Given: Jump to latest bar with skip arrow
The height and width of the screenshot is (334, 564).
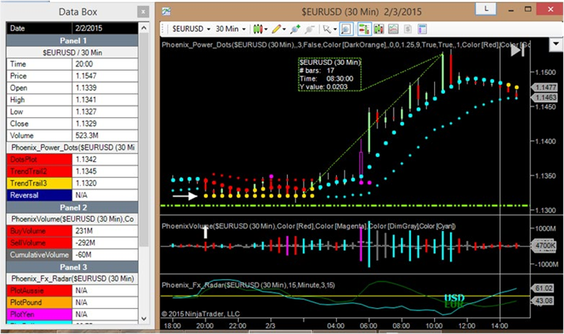Looking at the screenshot, I should pyautogui.click(x=517, y=51).
